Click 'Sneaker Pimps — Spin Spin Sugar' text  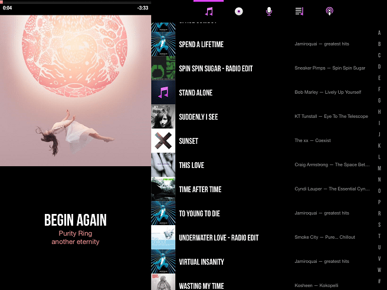330,68
